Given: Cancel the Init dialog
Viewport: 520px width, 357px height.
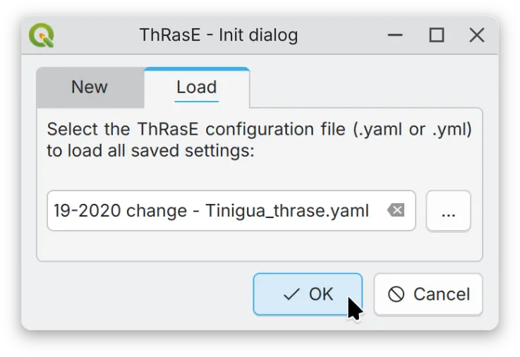Looking at the screenshot, I should [428, 294].
